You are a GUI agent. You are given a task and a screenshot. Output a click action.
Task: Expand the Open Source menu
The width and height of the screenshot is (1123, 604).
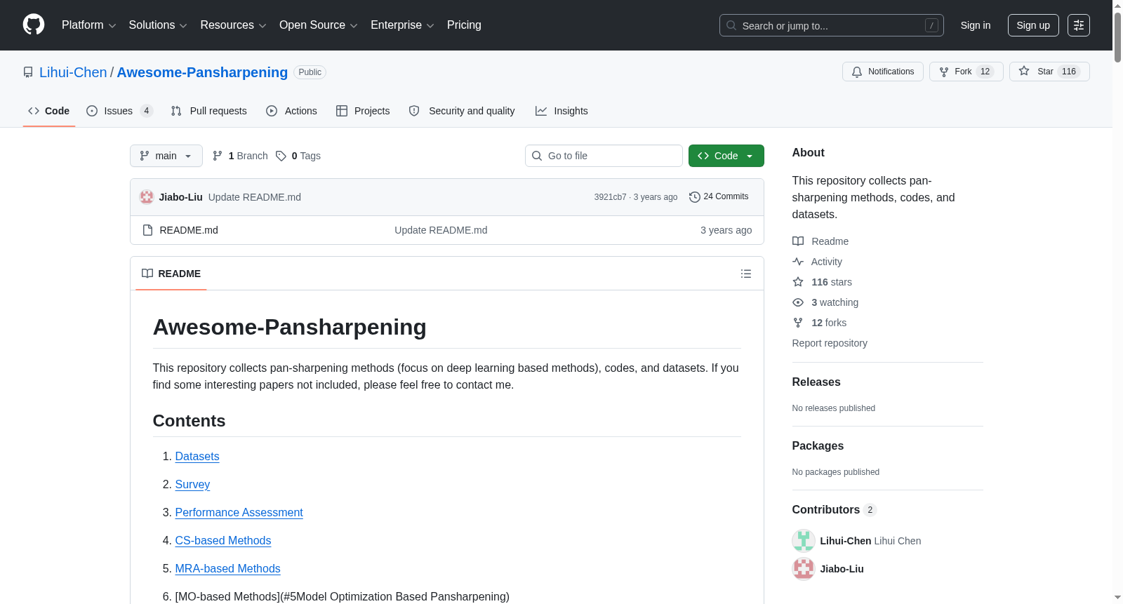[x=319, y=25]
